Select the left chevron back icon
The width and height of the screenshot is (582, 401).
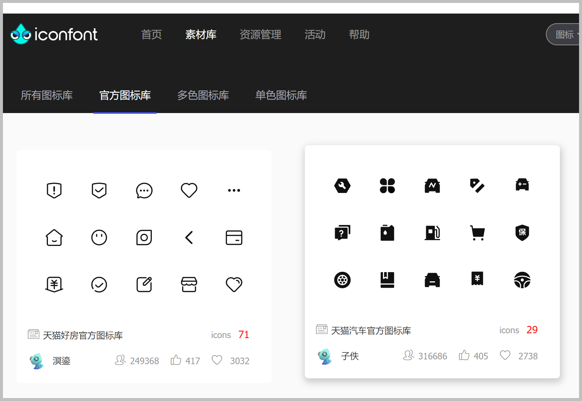point(189,238)
